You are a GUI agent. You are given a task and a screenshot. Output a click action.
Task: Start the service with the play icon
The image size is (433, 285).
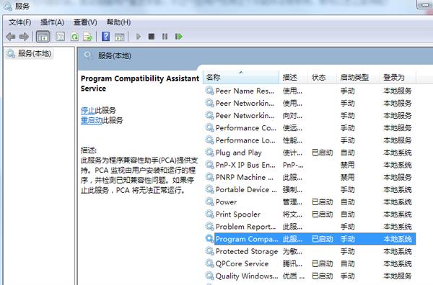pos(139,37)
